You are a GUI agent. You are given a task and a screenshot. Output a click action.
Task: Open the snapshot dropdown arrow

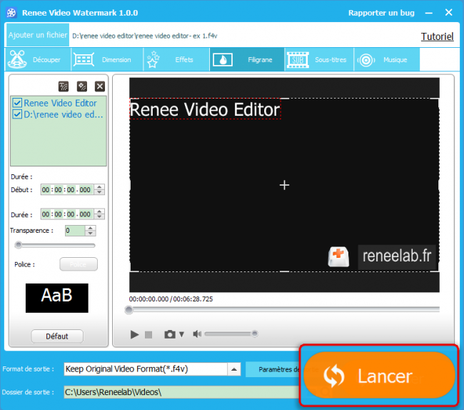tap(182, 334)
